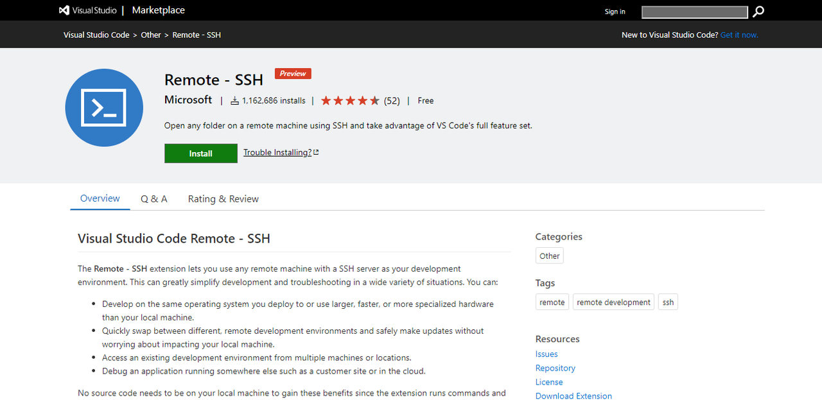Click the Categories heading
Image resolution: width=822 pixels, height=400 pixels.
559,236
